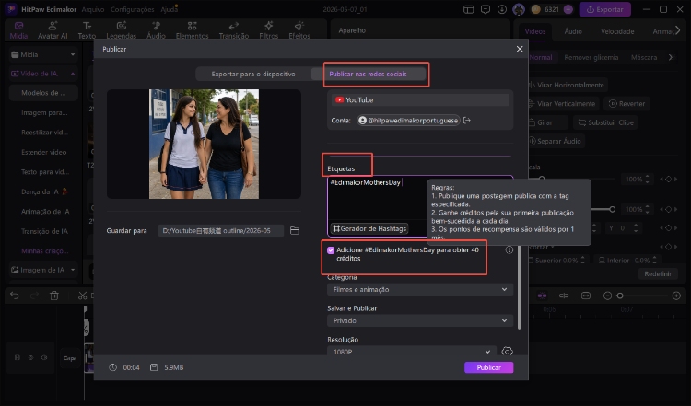
Task: Click the layout toggle icon in title bar
Action: tap(468, 9)
